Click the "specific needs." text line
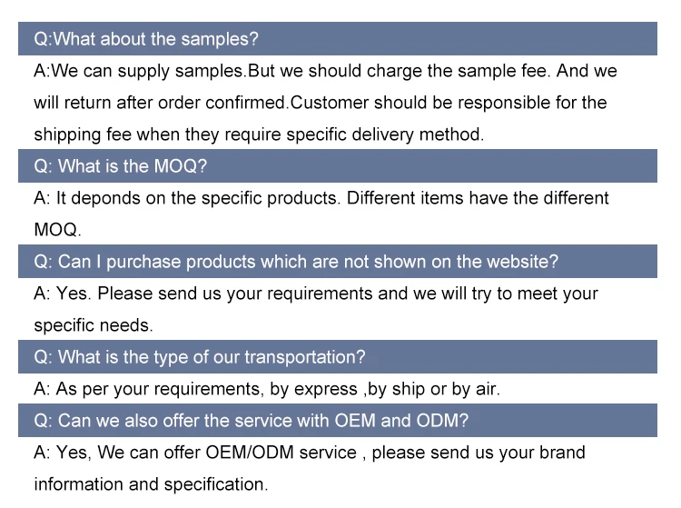The width and height of the screenshot is (681, 508). click(94, 325)
